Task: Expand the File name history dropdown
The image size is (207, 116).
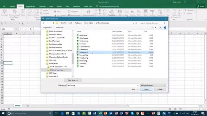Action: click(x=138, y=85)
